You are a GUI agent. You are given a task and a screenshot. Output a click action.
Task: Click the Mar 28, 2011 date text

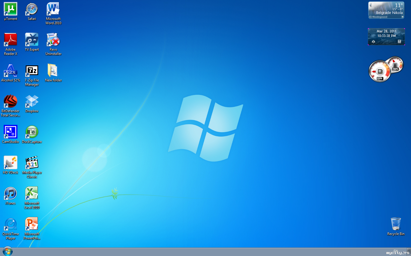[386, 31]
